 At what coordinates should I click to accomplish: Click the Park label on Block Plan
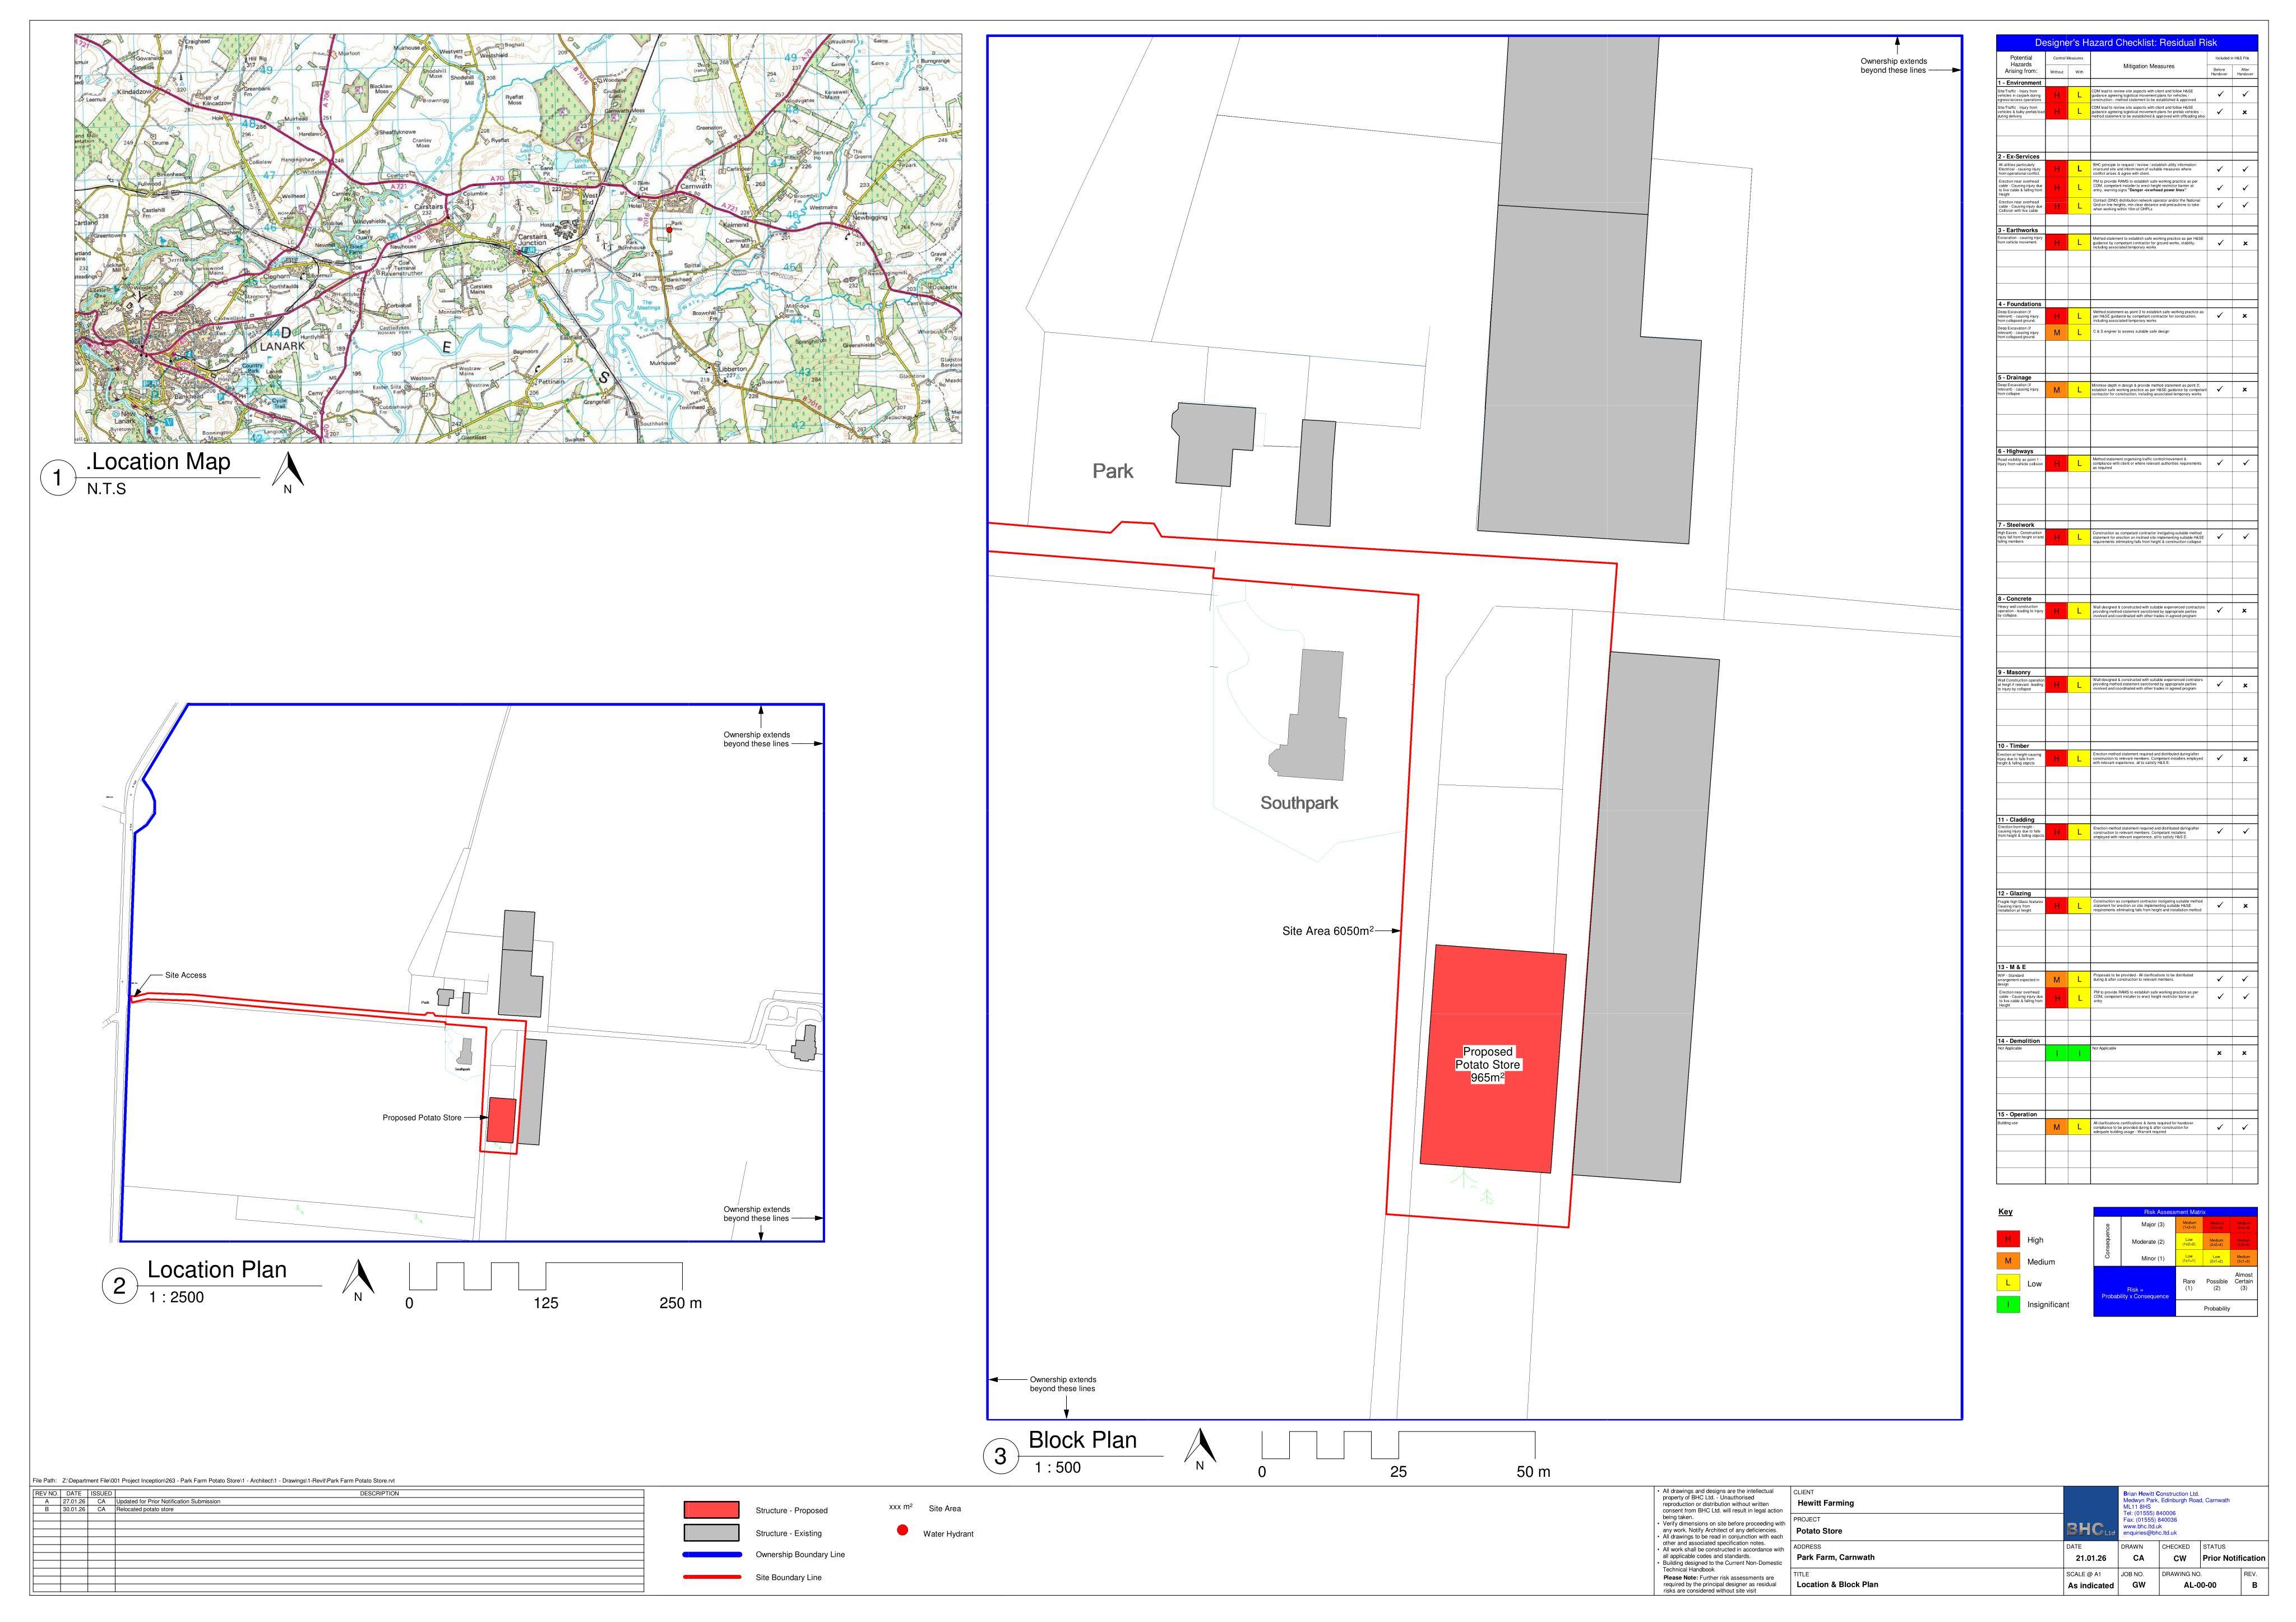1113,471
